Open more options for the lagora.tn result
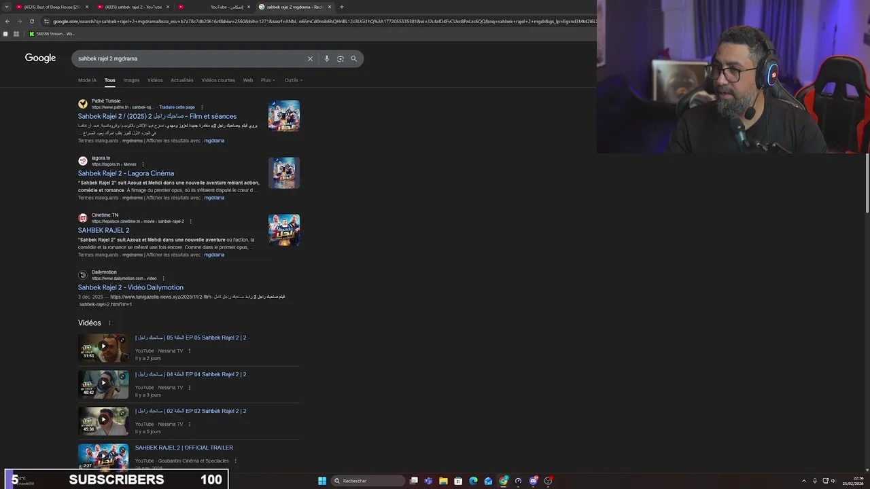This screenshot has height=489, width=870. [x=143, y=164]
